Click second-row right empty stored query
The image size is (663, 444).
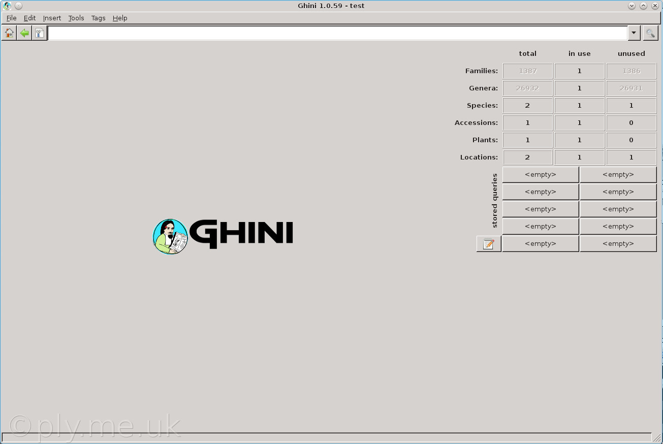[x=618, y=192]
